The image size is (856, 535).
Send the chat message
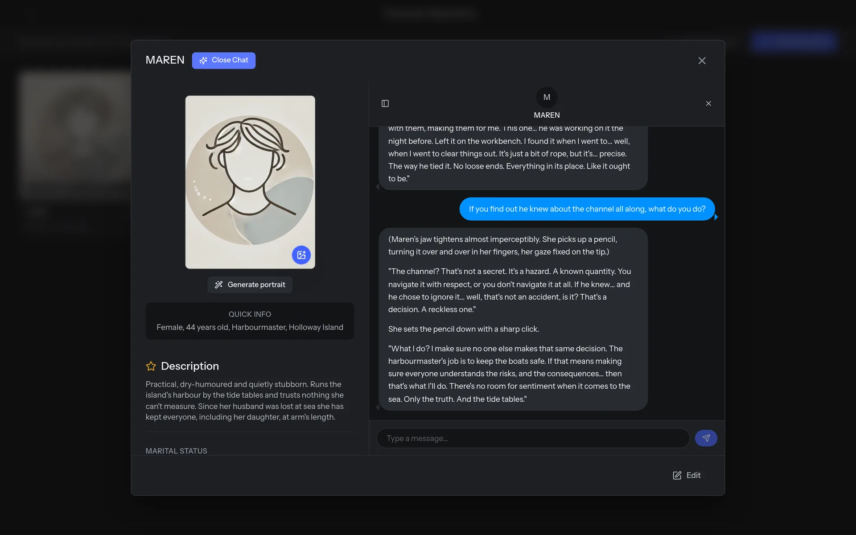click(706, 438)
